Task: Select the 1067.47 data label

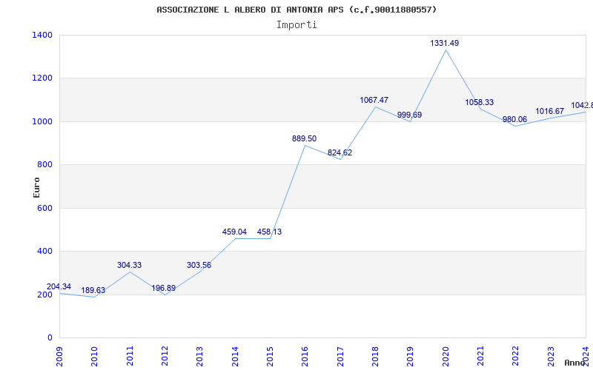Action: 374,100
